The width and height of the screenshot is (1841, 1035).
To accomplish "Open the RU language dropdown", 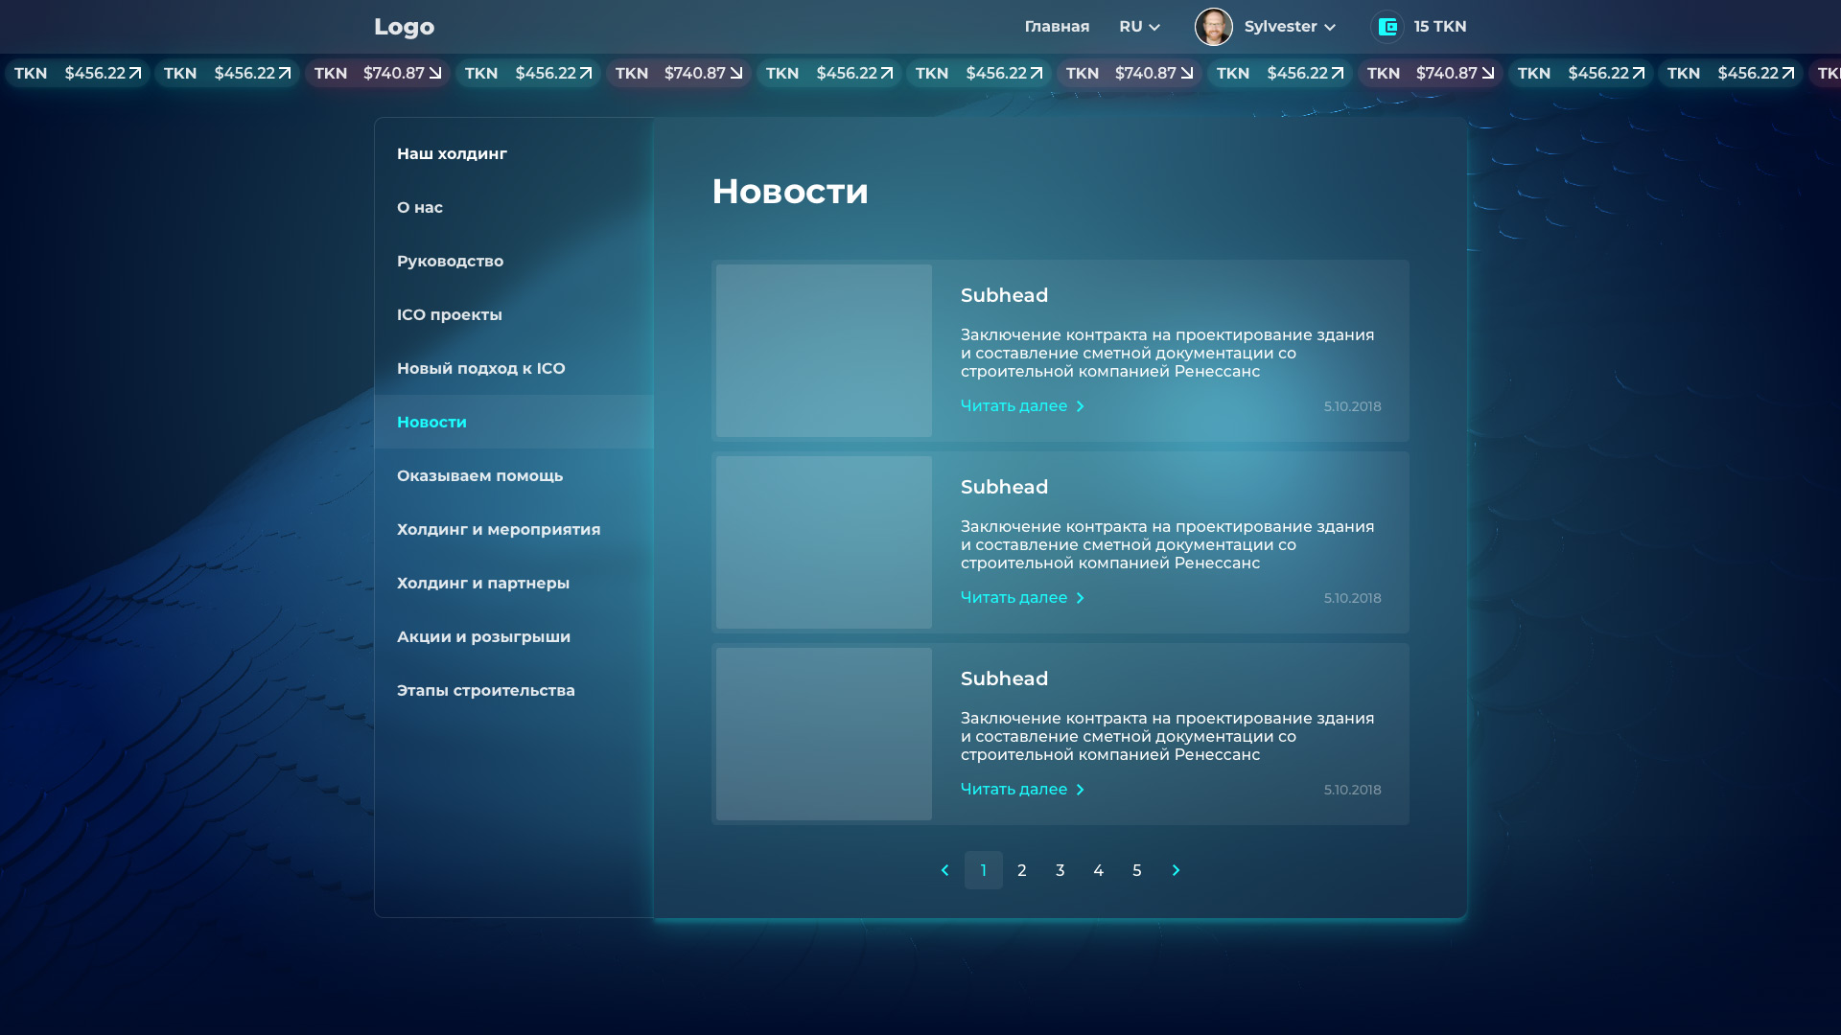I will pos(1140,27).
